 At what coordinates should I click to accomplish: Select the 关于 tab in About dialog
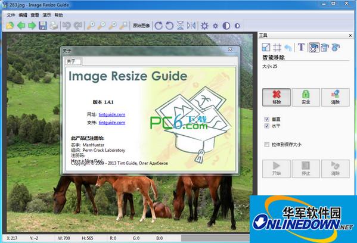73,61
